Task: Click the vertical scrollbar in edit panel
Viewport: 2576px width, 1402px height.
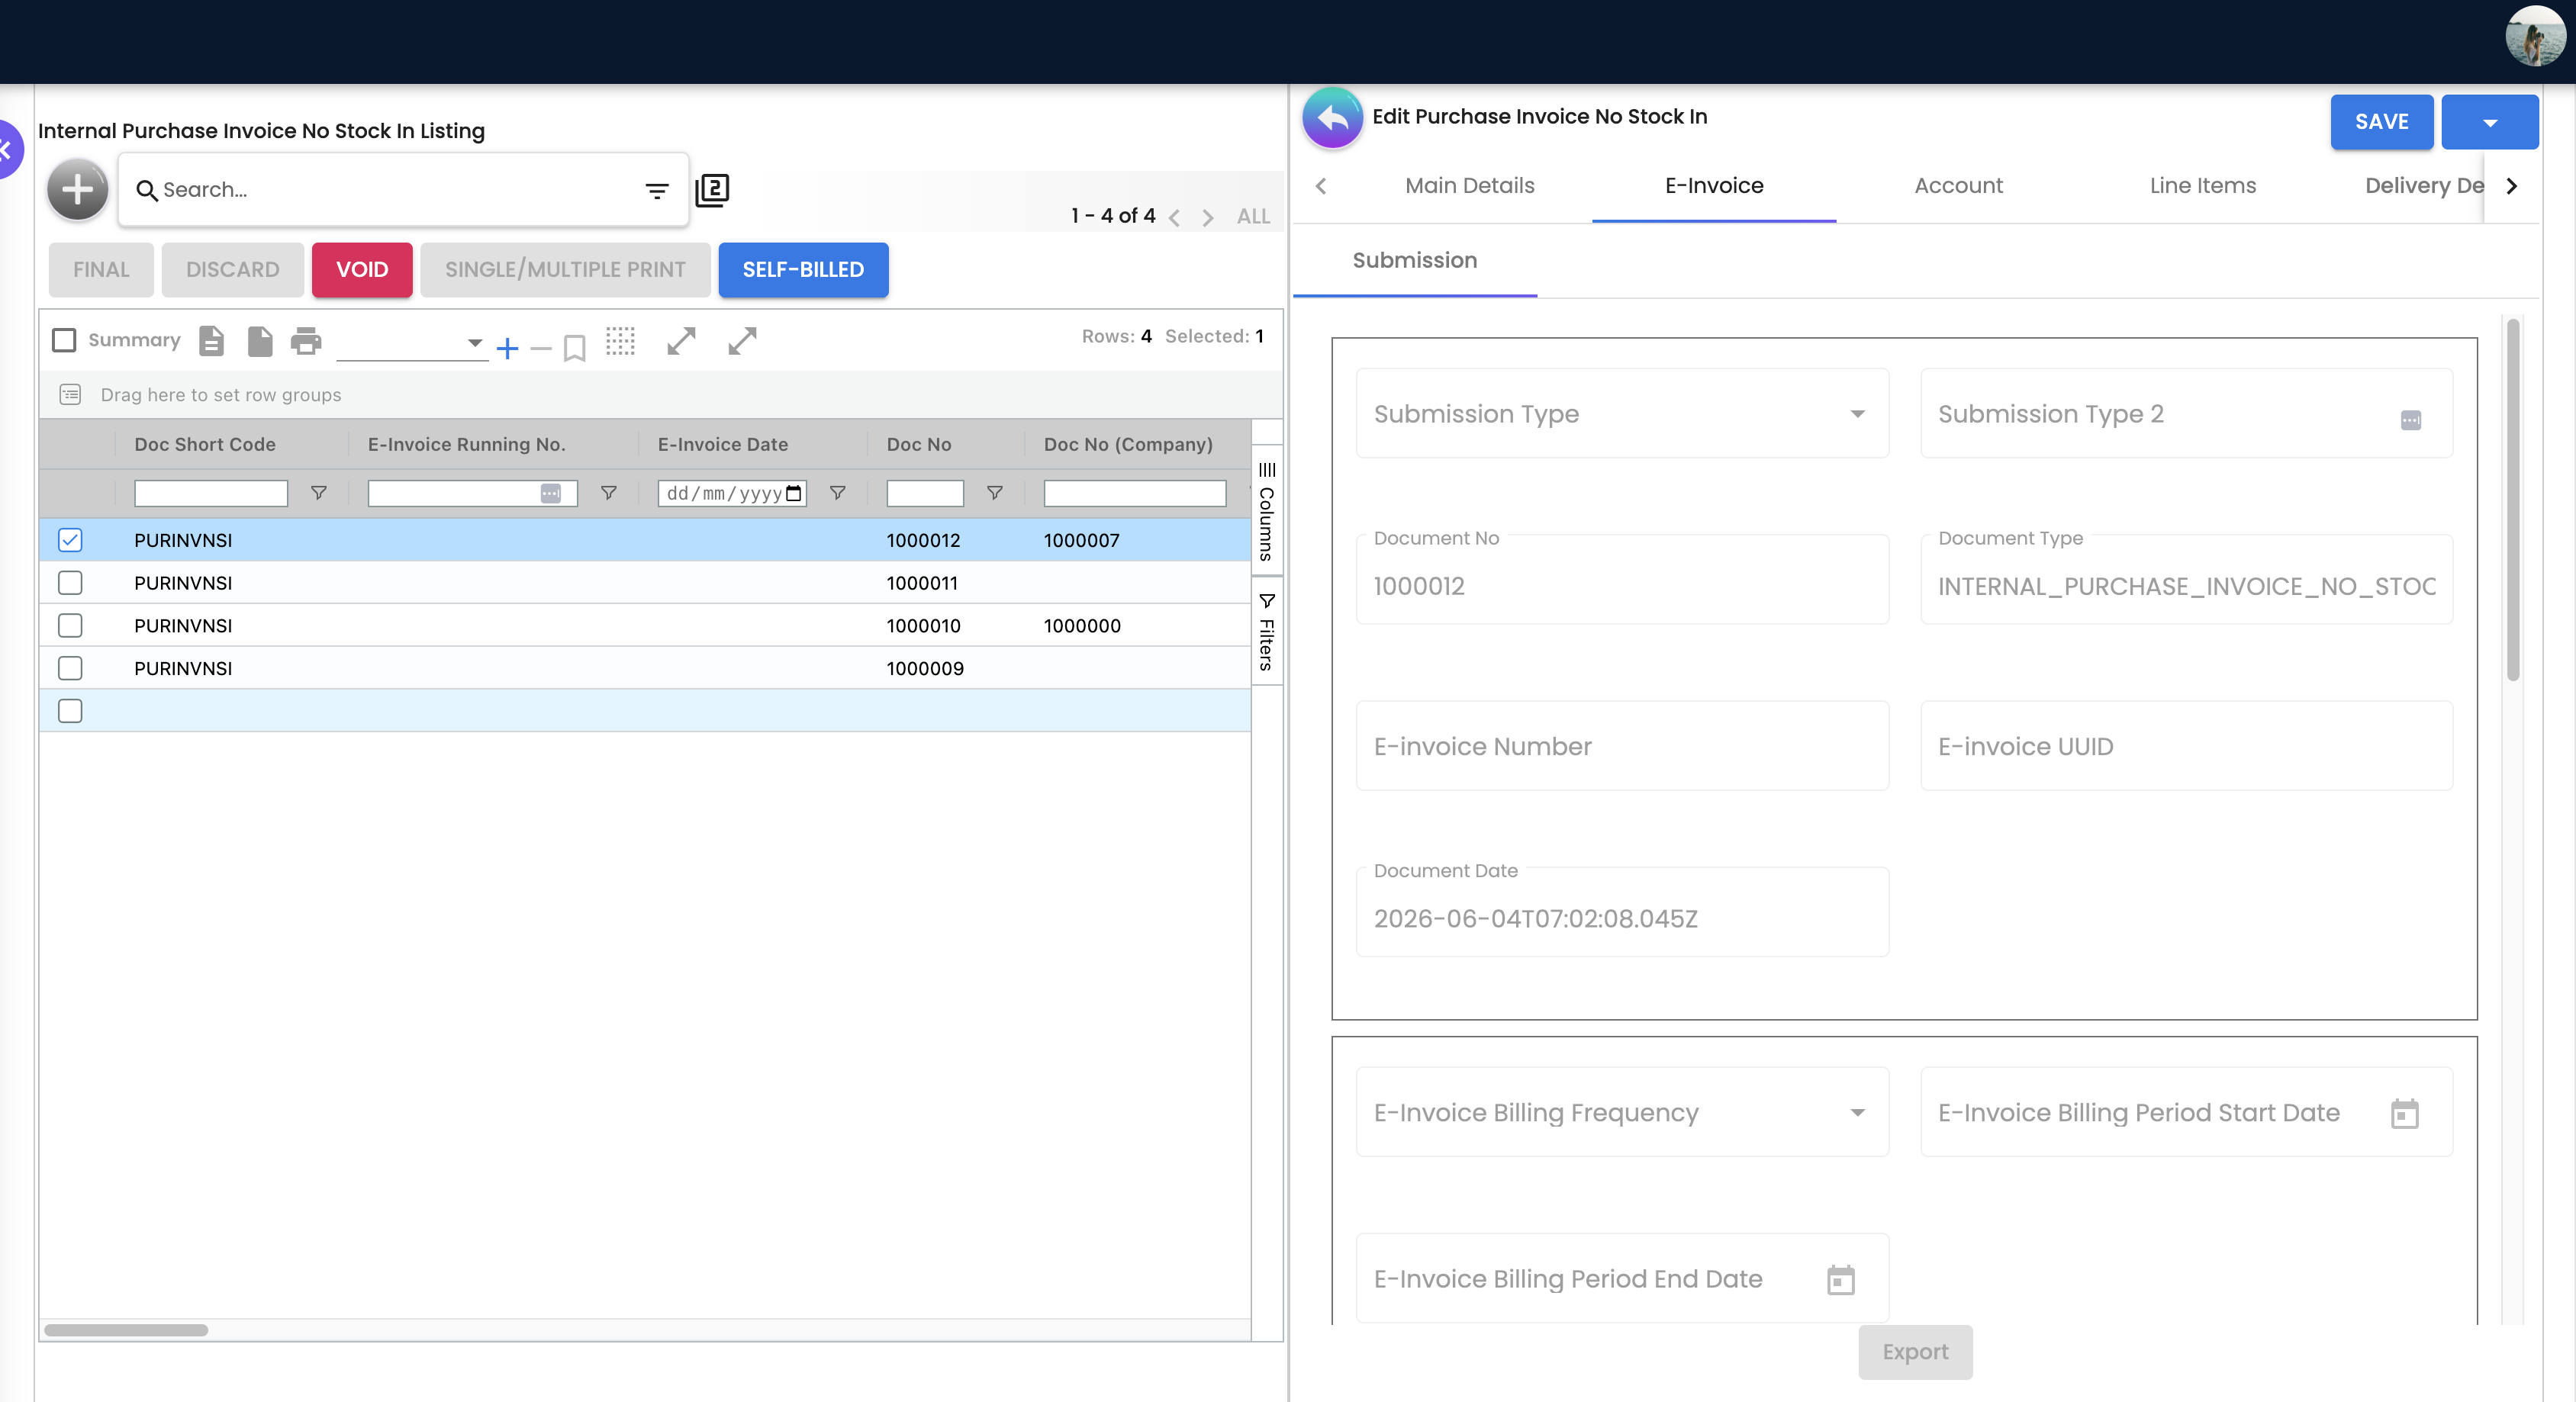Action: click(2512, 500)
